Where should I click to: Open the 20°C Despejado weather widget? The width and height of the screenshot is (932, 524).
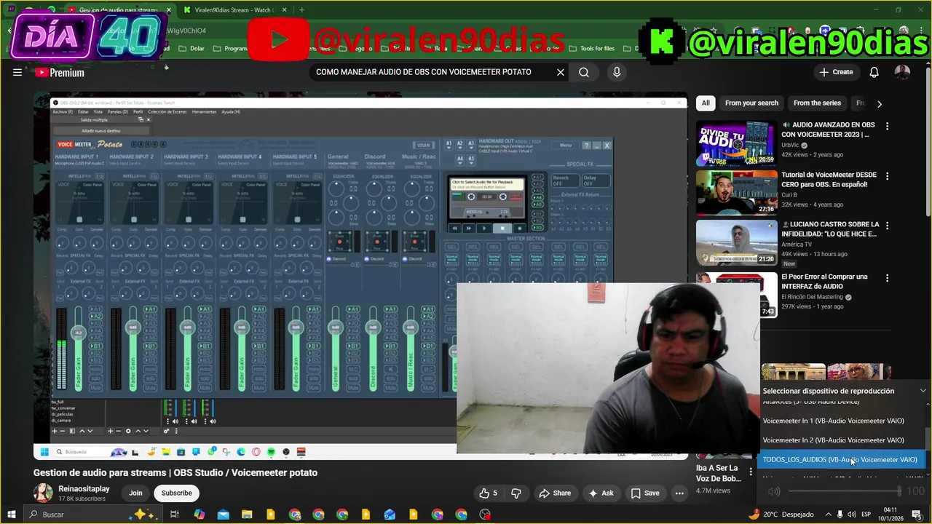pos(782,515)
